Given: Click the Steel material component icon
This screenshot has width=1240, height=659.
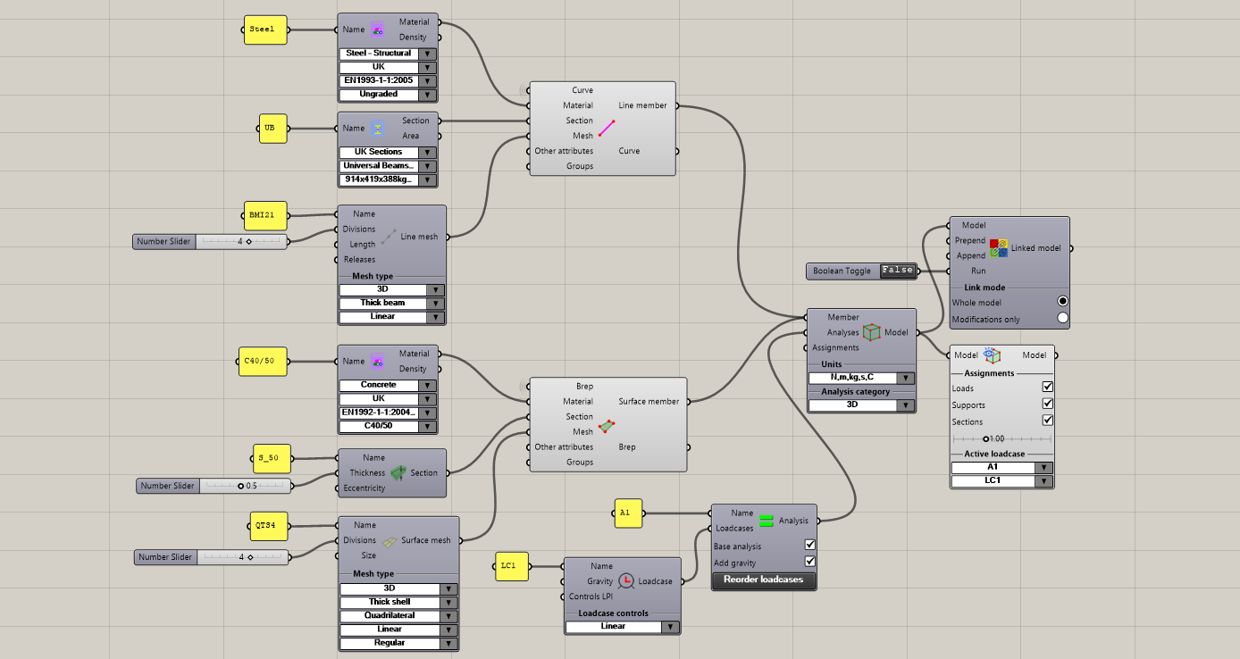Looking at the screenshot, I should [378, 29].
